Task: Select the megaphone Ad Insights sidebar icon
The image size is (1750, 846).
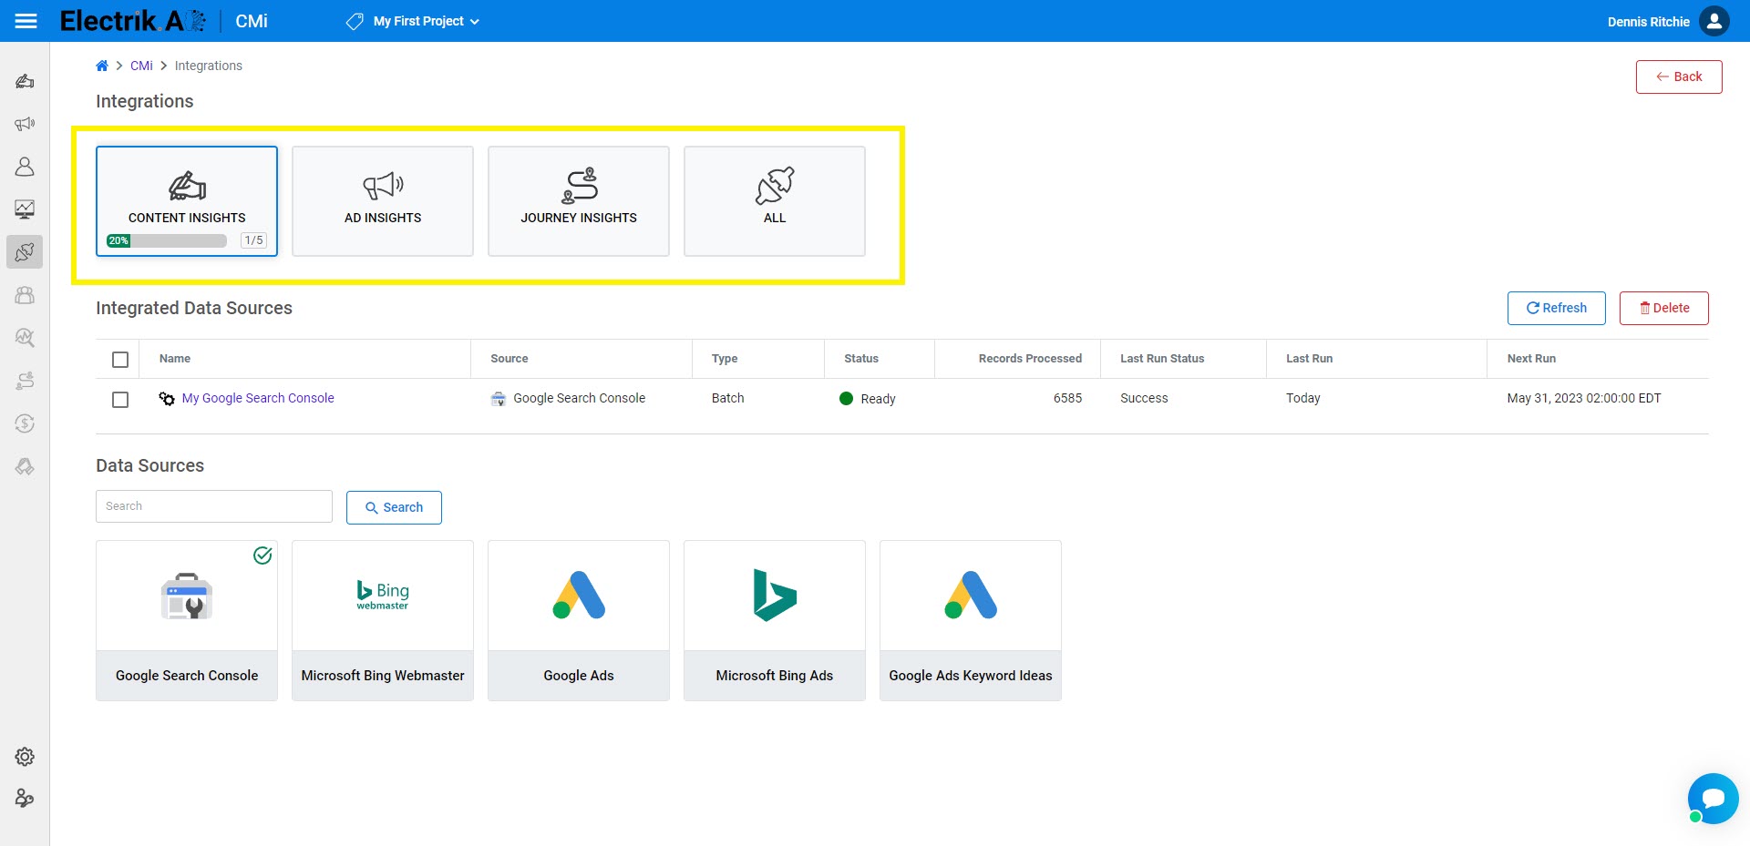Action: tap(25, 123)
